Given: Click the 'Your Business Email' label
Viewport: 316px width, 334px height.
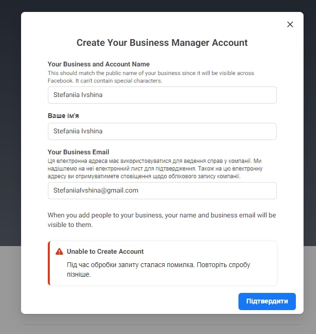Looking at the screenshot, I should click(79, 152).
